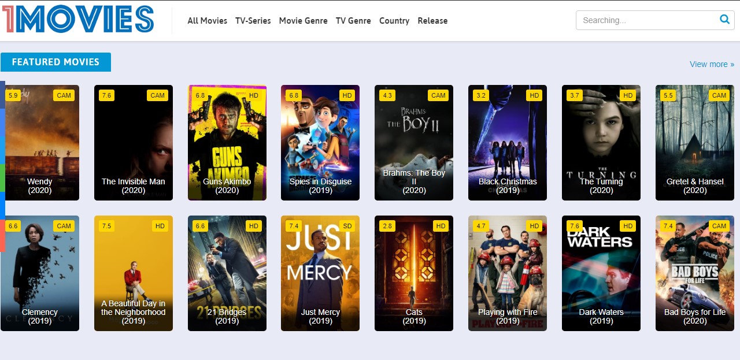This screenshot has width=740, height=360.
Task: Open the Wendy (2020) movie poster
Action: pos(40,143)
